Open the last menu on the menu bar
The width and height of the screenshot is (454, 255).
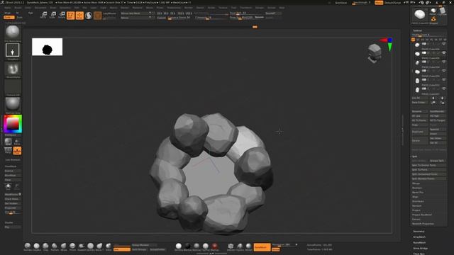282,8
